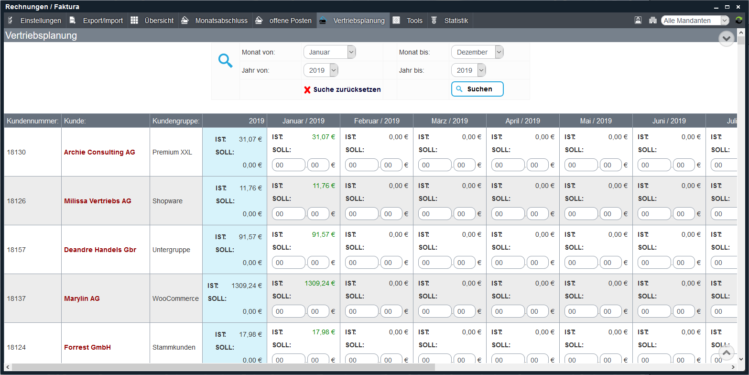Screen dimensions: 749x375
Task: Click the green 1309,24 € Januar value
Action: point(320,283)
